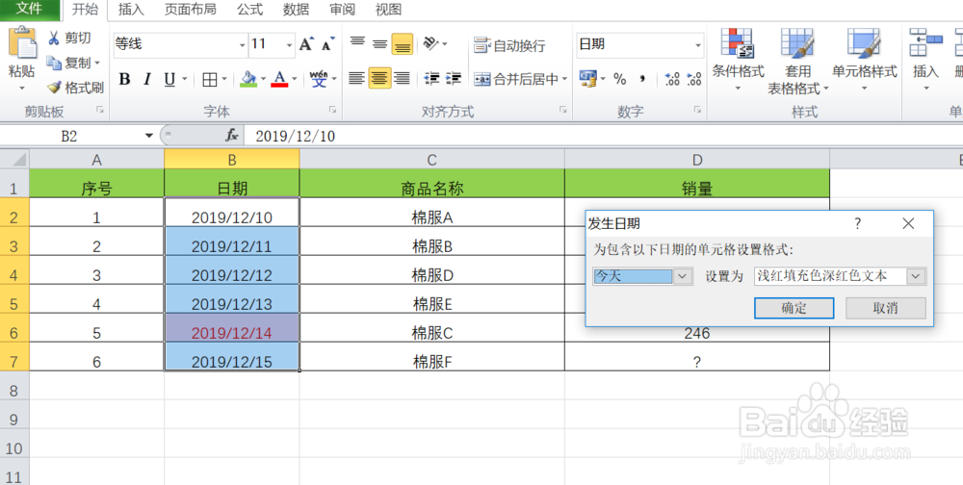Decrease font size
The image size is (963, 485).
click(328, 44)
